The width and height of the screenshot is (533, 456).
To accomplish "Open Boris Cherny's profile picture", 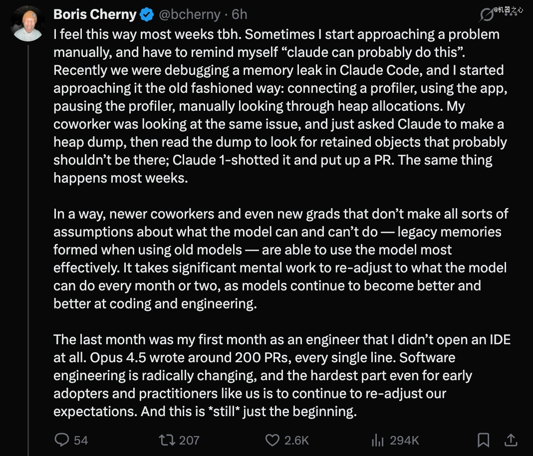I will (27, 23).
